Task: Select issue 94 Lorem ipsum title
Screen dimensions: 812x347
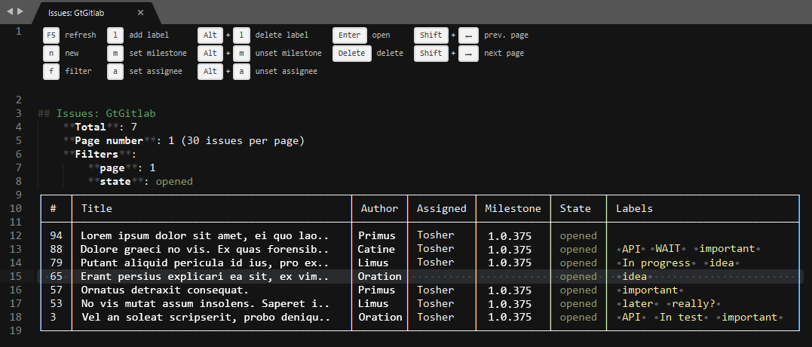Action: (x=204, y=235)
